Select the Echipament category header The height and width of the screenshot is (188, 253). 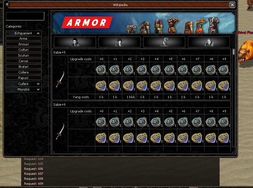[23, 33]
